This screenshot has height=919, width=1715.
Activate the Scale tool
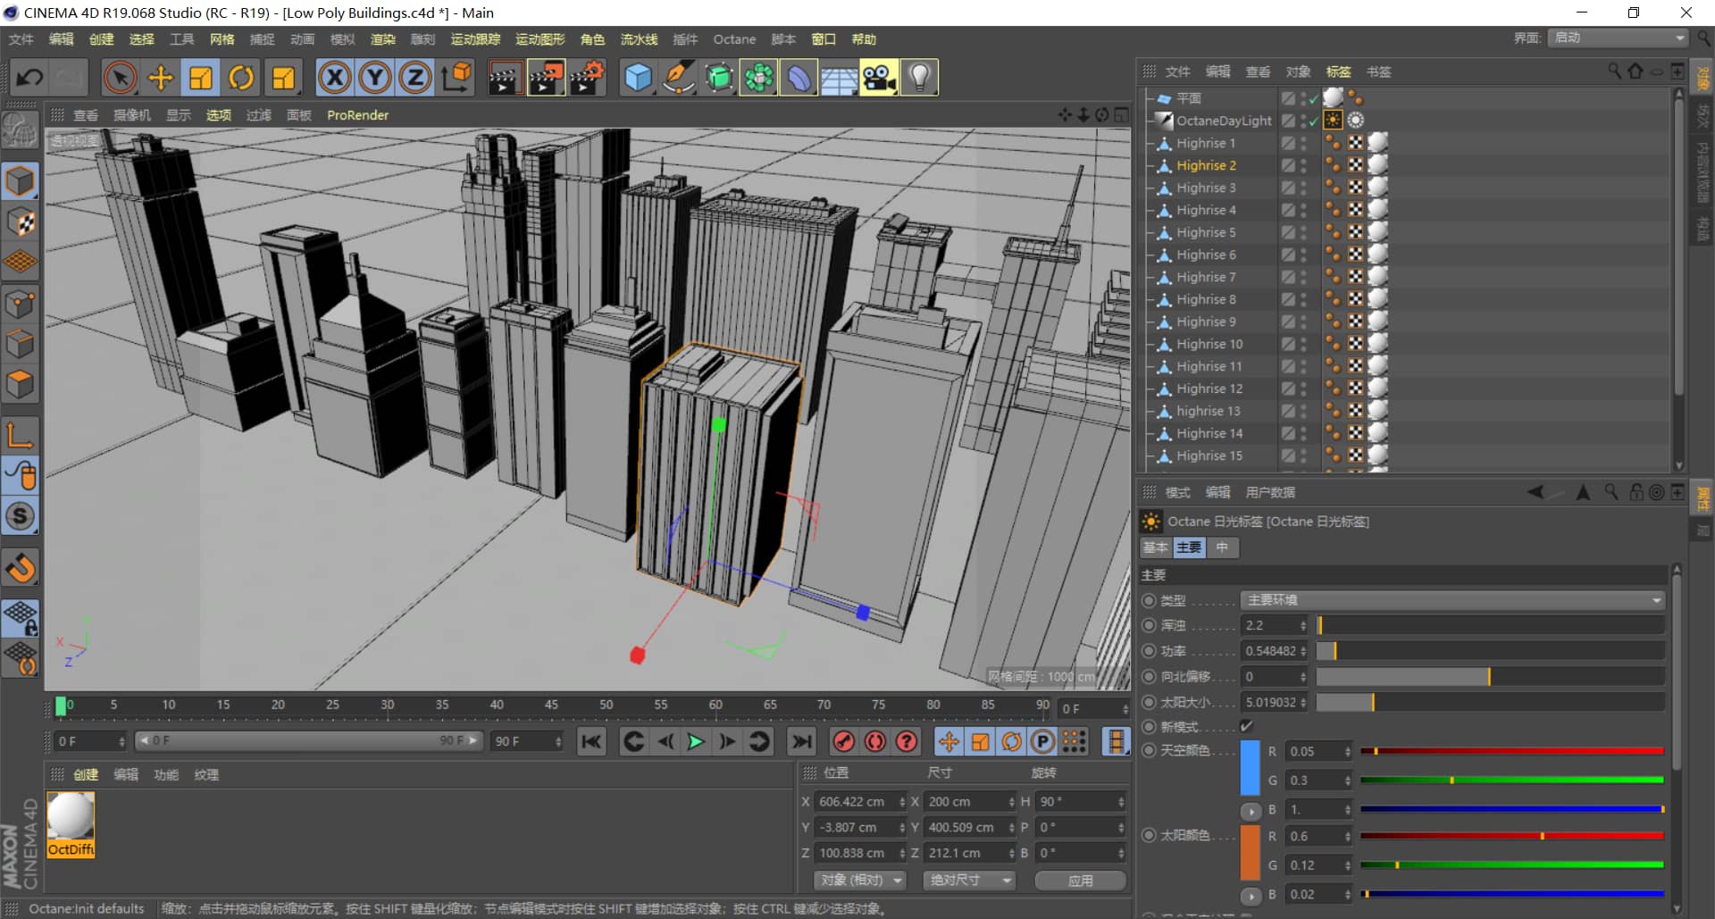pos(201,78)
